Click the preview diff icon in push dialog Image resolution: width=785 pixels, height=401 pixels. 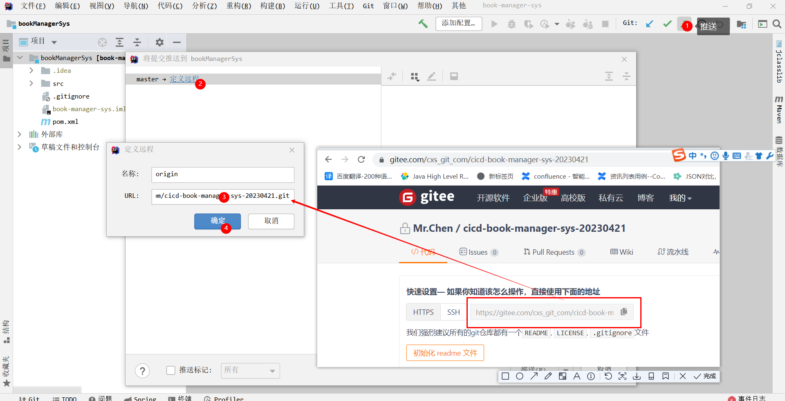tap(454, 76)
